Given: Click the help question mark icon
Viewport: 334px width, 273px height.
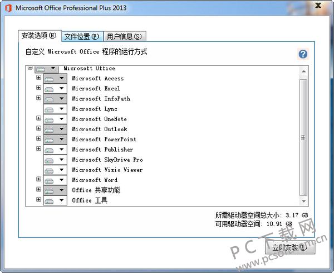Looking at the screenshot, I should (303, 54).
